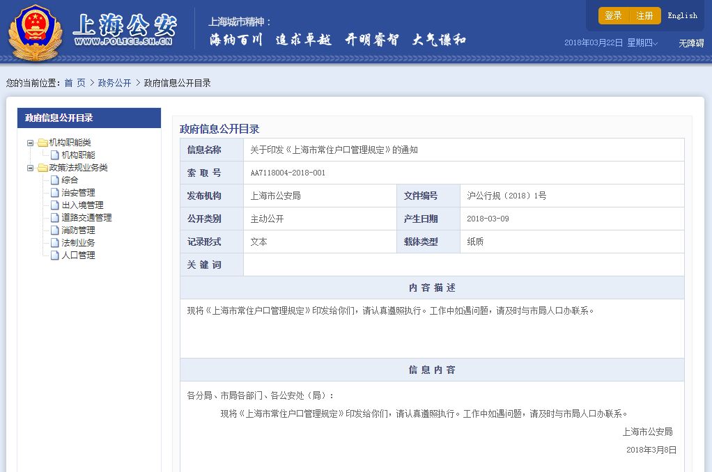
Task: Click the 政策法规业务类 folder icon
Action: (x=42, y=168)
